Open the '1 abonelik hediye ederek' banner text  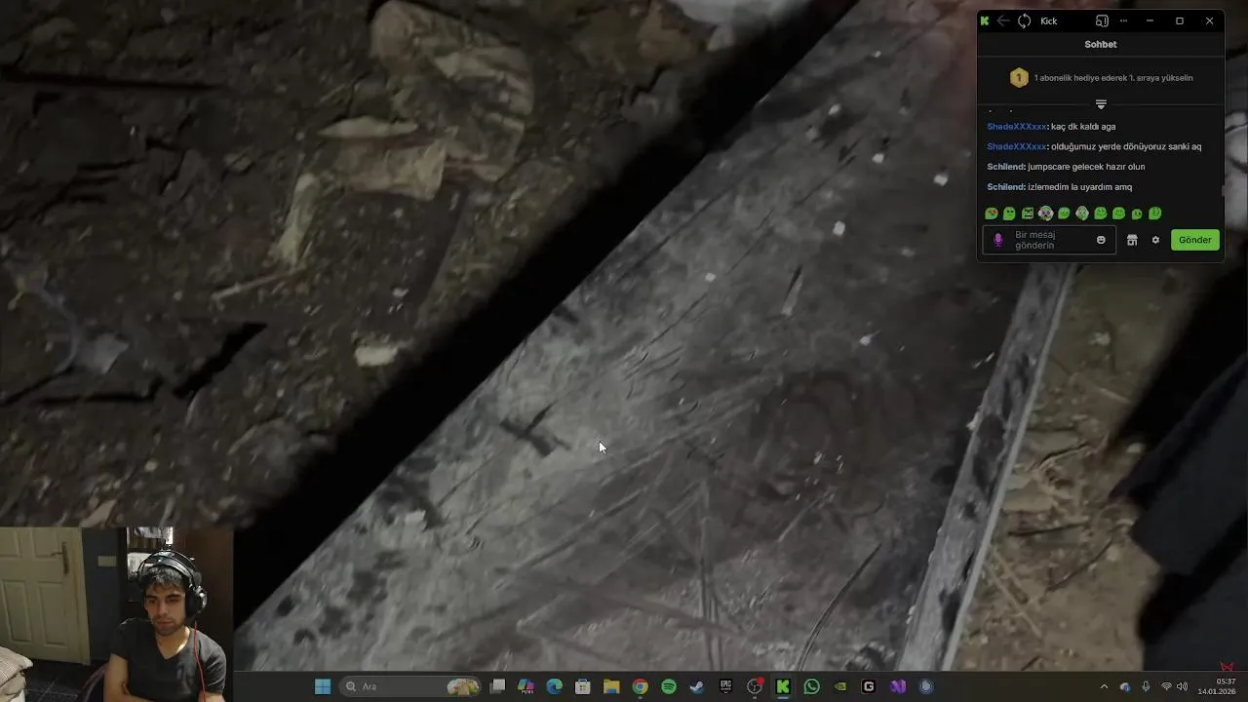[1112, 78]
